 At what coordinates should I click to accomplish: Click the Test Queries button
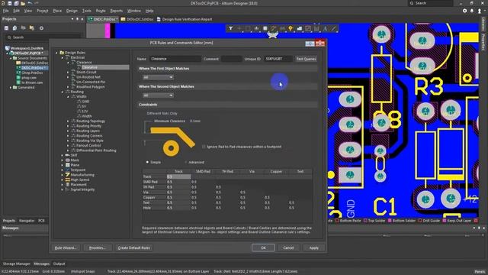click(x=306, y=59)
